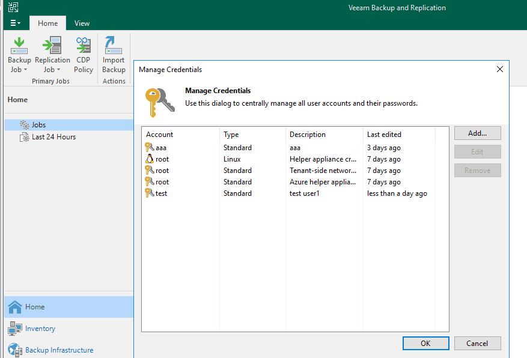The image size is (527, 358).
Task: Click the key icon beside test
Action: point(150,193)
